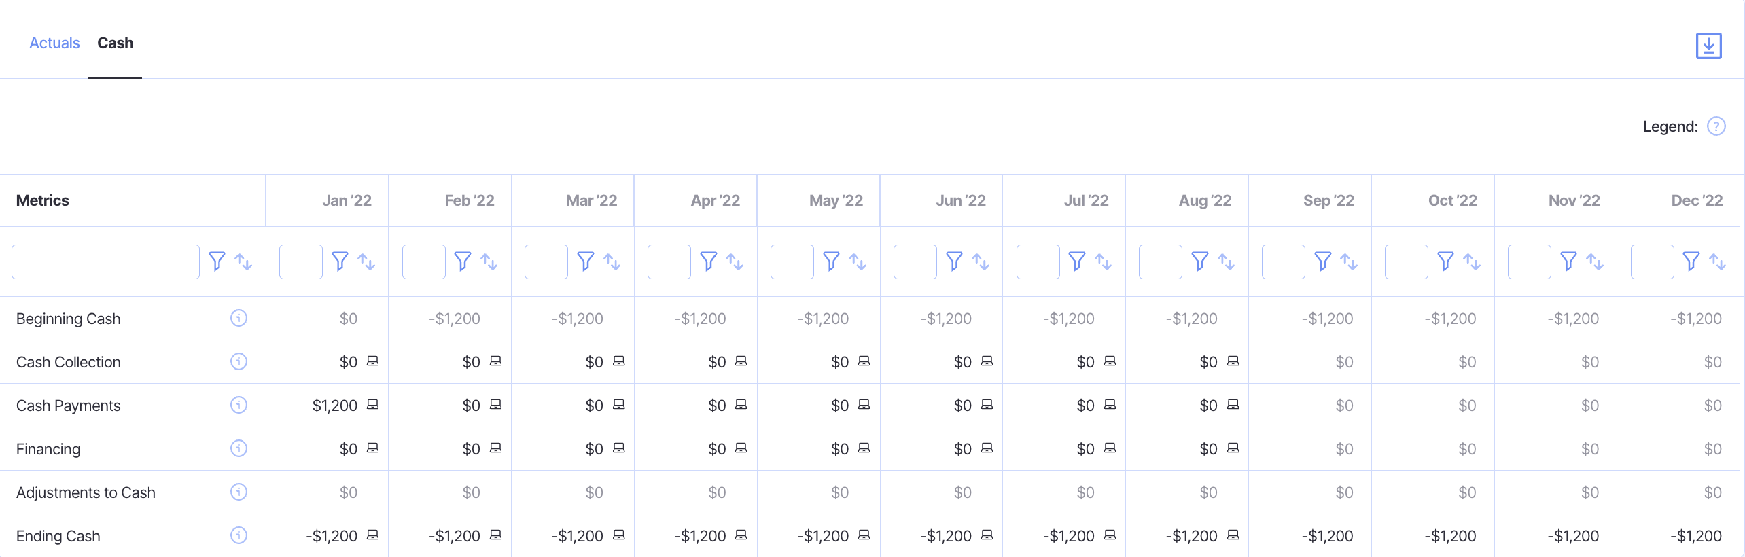Click the Feb '22 filter input box
The width and height of the screenshot is (1745, 557).
tap(423, 262)
